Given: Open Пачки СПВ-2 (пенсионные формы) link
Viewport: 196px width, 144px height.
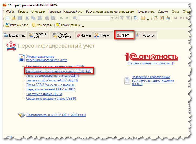Looking at the screenshot, I should [50, 85].
